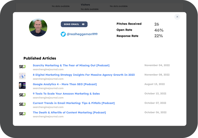Click the Pitches Received label

pyautogui.click(x=129, y=24)
